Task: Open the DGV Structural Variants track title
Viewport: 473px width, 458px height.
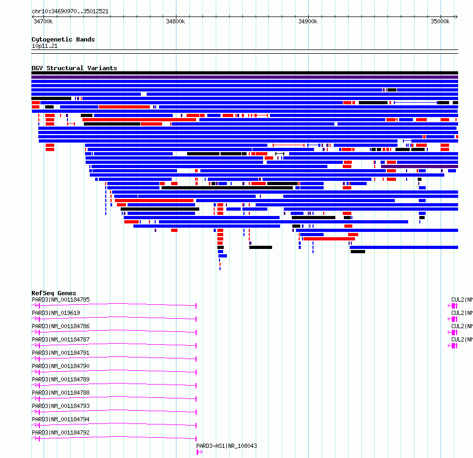Action: point(74,68)
